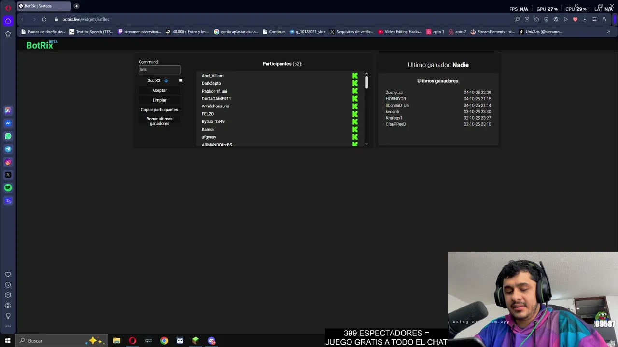Viewport: 618px width, 347px height.
Task: Click the Command input field
Action: (159, 69)
